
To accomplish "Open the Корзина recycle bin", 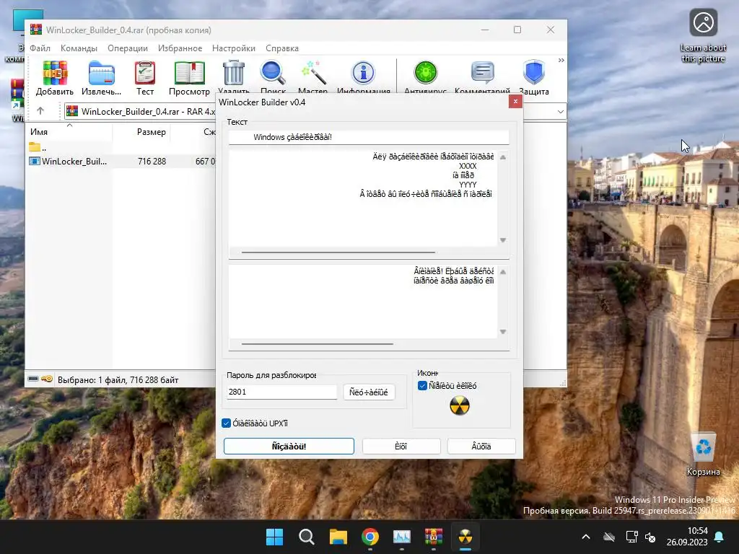I will (x=703, y=454).
